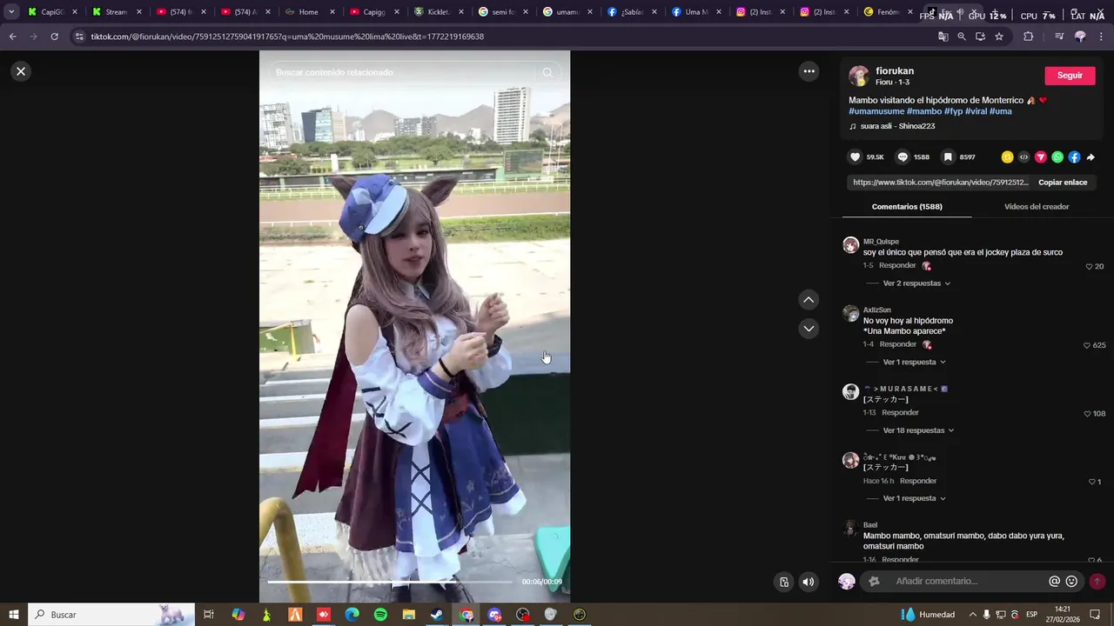Switch to CapiGG browser tab
Viewport: 1114px width, 626px height.
point(52,12)
